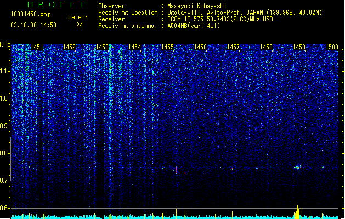The width and height of the screenshot is (345, 219).
Task: Click the kHz axis unit label
Action: pyautogui.click(x=5, y=44)
